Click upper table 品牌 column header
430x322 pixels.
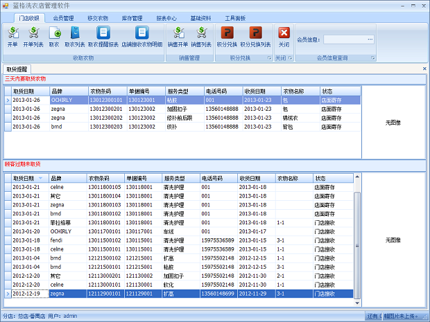69,91
